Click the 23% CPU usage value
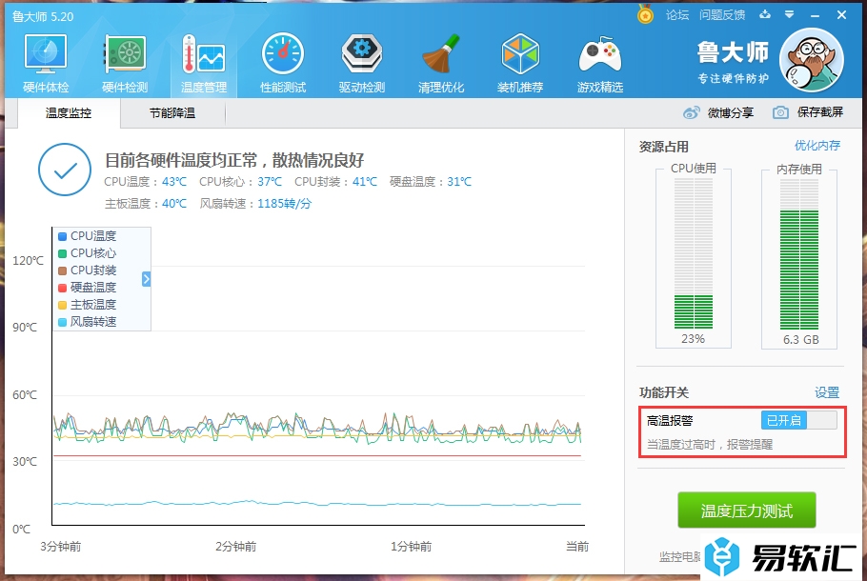Viewport: 867px width, 581px height. 693,339
